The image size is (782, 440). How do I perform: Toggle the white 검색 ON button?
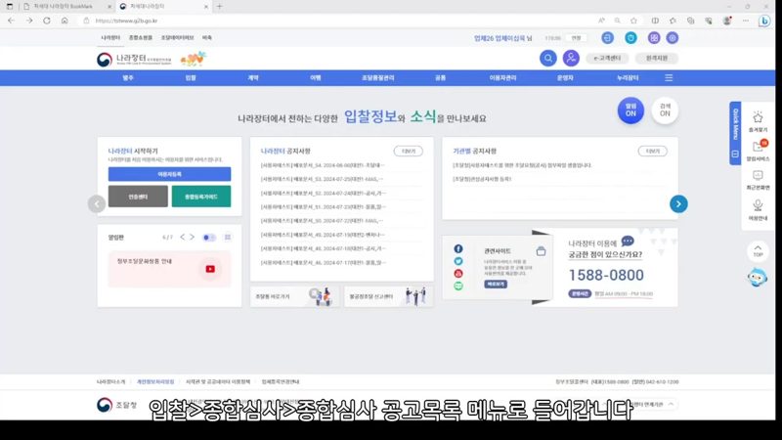665,110
